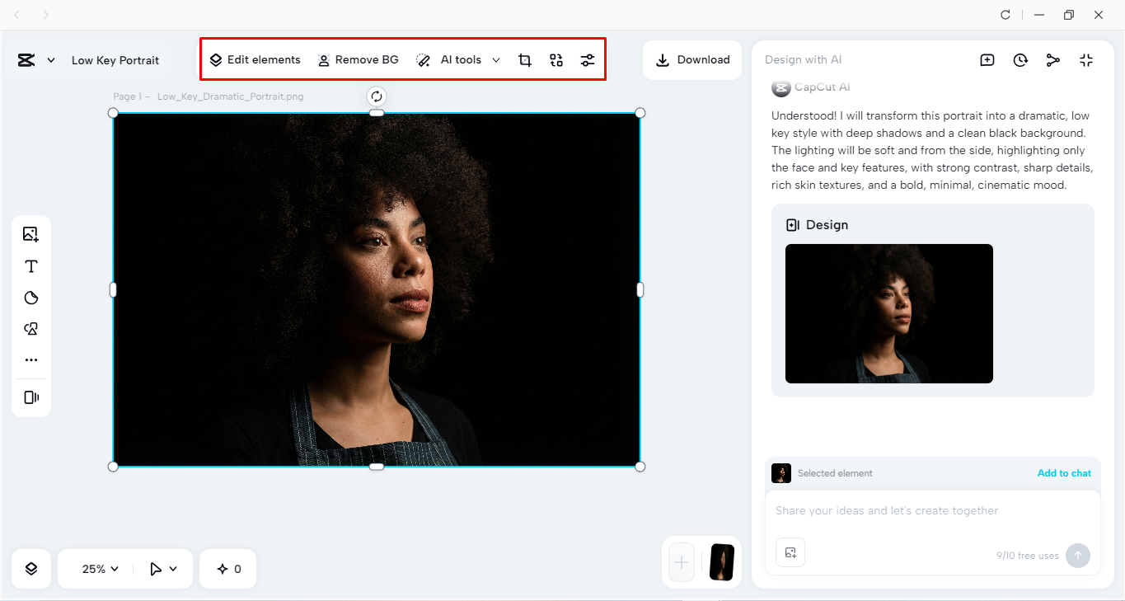Select the Crop tool icon
The width and height of the screenshot is (1125, 601).
tap(525, 59)
